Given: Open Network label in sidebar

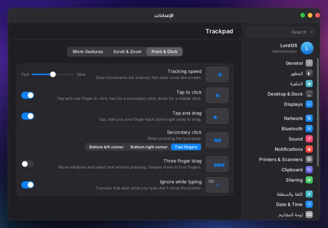Looking at the screenshot, I should [293, 119].
